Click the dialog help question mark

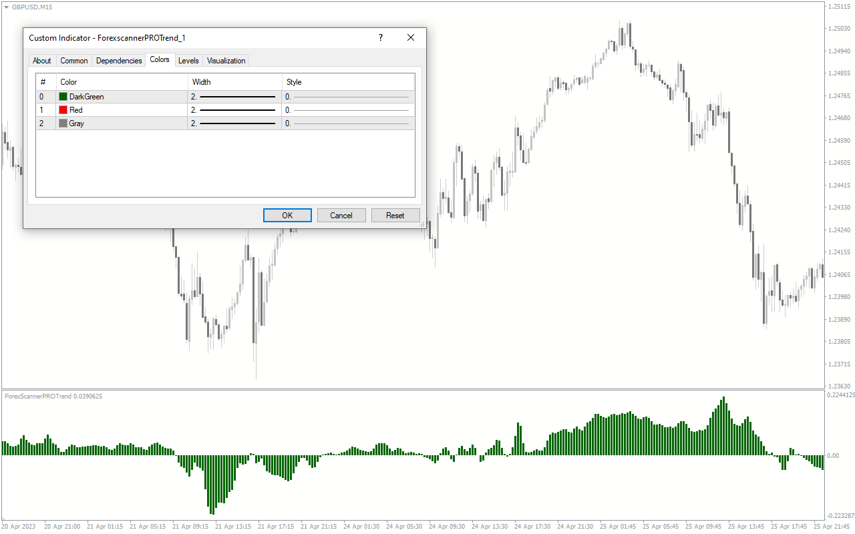[381, 38]
